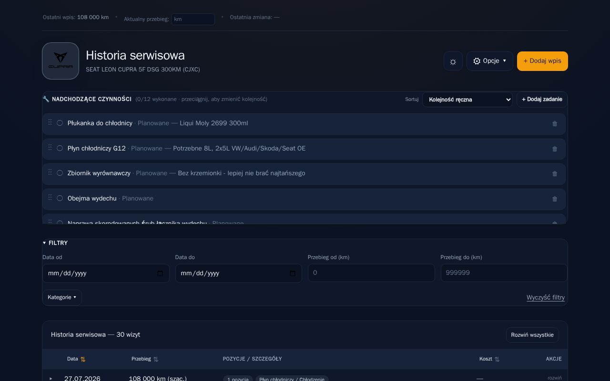Toggle the light theme sun icon
This screenshot has height=381, width=610.
click(453, 61)
